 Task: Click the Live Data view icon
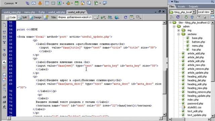click(46, 17)
